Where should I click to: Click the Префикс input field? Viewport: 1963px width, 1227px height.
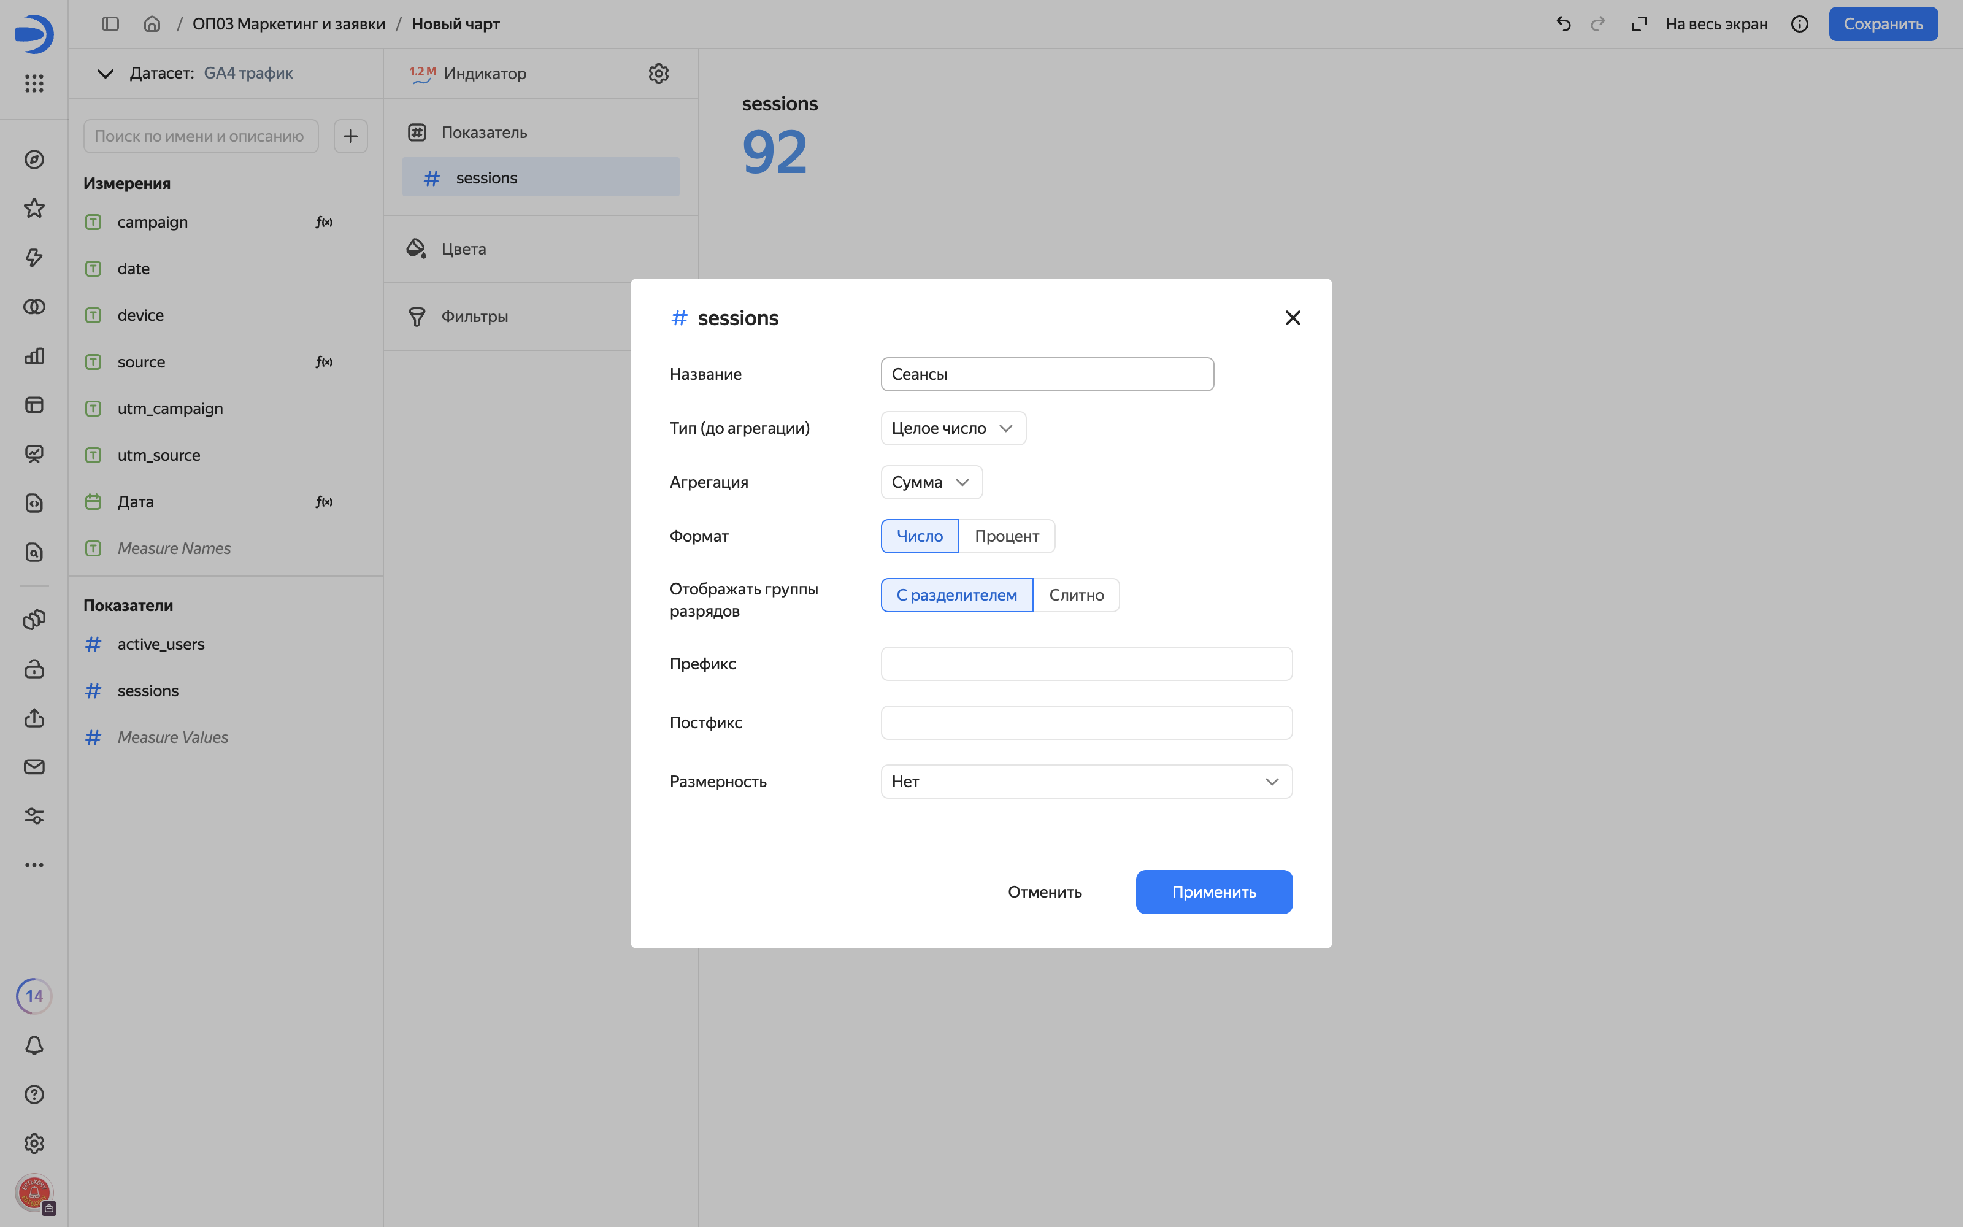[x=1086, y=664]
